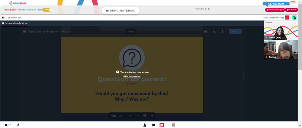The image size is (302, 128).
Task: Click the Sign in button
Action: [235, 31]
